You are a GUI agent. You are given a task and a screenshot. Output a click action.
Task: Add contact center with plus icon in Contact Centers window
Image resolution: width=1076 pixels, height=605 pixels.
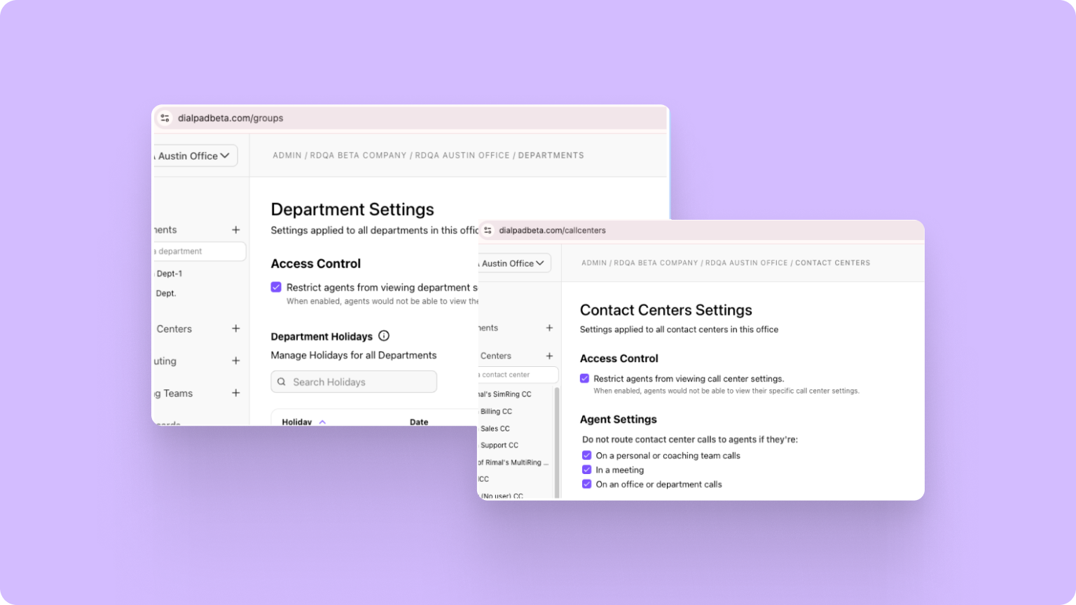(549, 356)
